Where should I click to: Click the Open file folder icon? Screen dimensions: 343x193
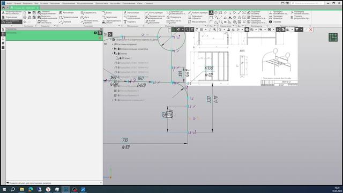[29, 13]
